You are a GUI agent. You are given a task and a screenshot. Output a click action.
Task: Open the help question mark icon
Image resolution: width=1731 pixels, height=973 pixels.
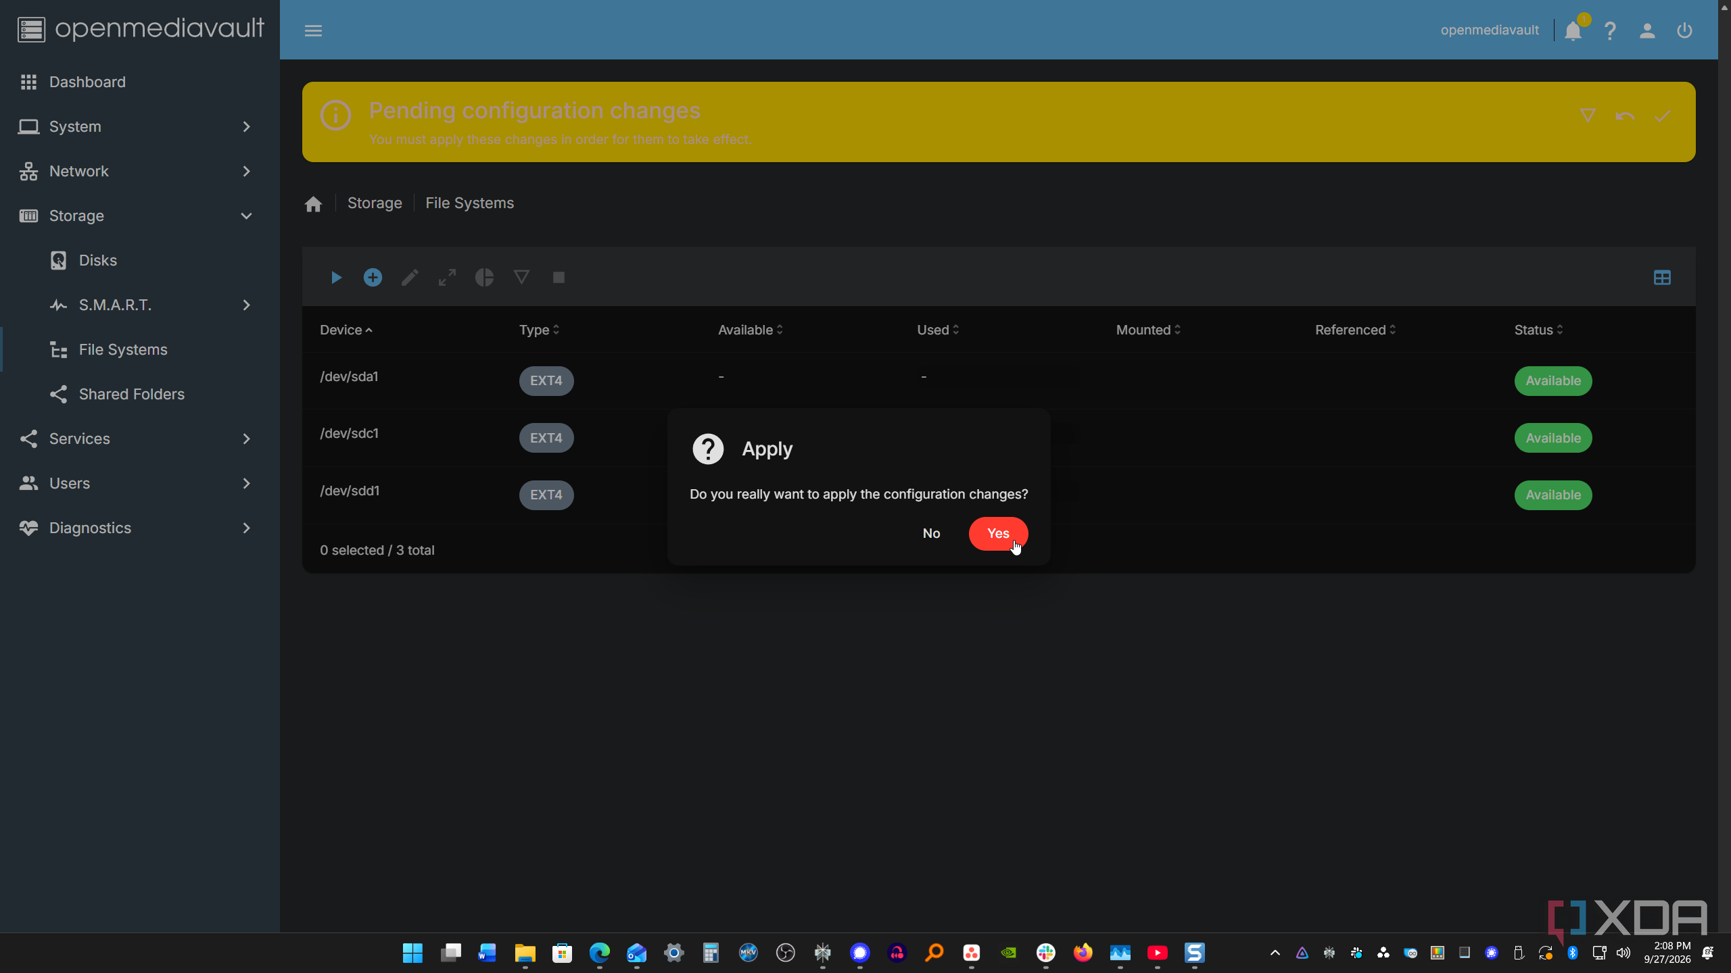tap(1610, 30)
